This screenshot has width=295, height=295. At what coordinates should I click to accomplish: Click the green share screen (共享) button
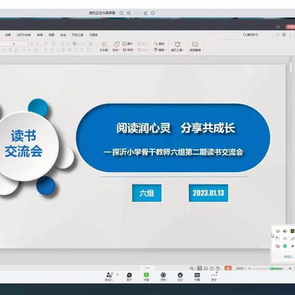click(146, 277)
